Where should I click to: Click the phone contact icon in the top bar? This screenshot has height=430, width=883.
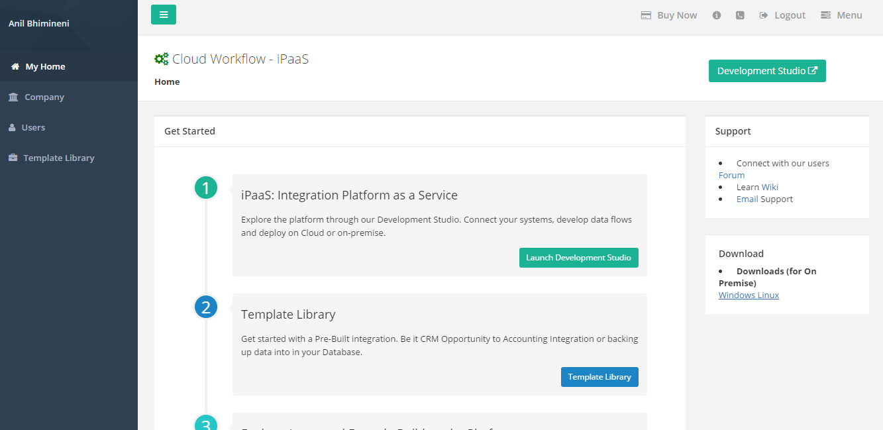(x=740, y=15)
